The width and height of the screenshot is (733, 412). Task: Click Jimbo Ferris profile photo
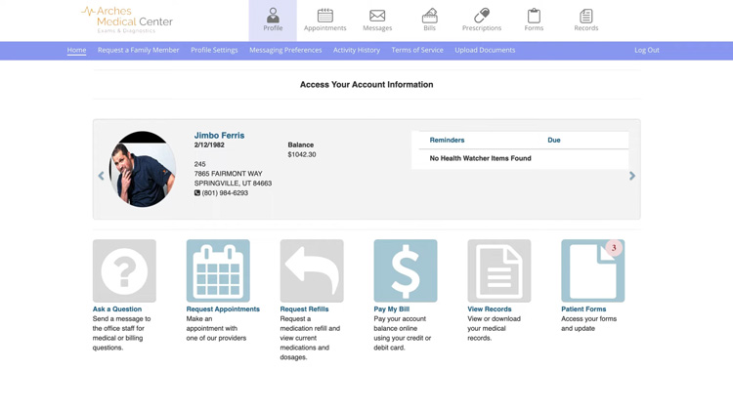(143, 169)
